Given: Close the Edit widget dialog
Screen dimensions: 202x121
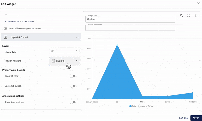Looking at the screenshot, I should 198,3.
